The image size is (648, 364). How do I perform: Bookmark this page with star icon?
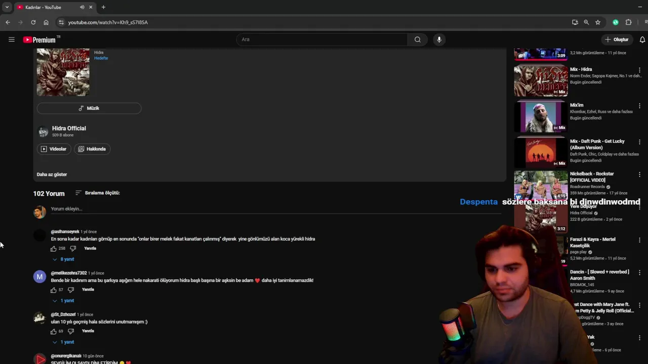coord(598,22)
